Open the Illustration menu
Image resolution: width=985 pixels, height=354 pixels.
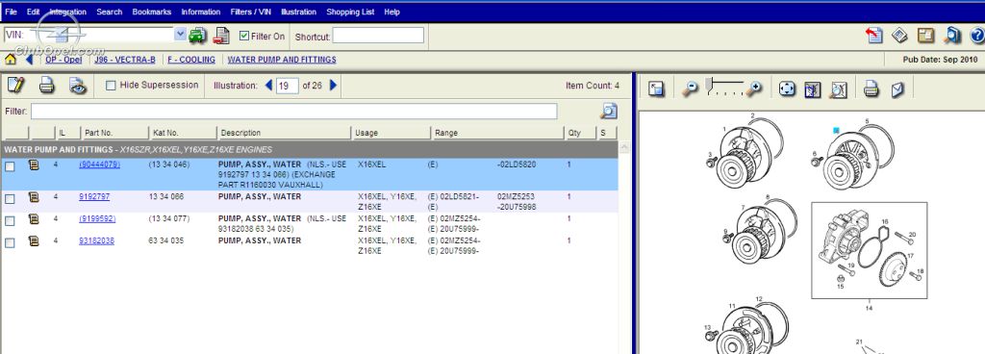click(x=298, y=12)
